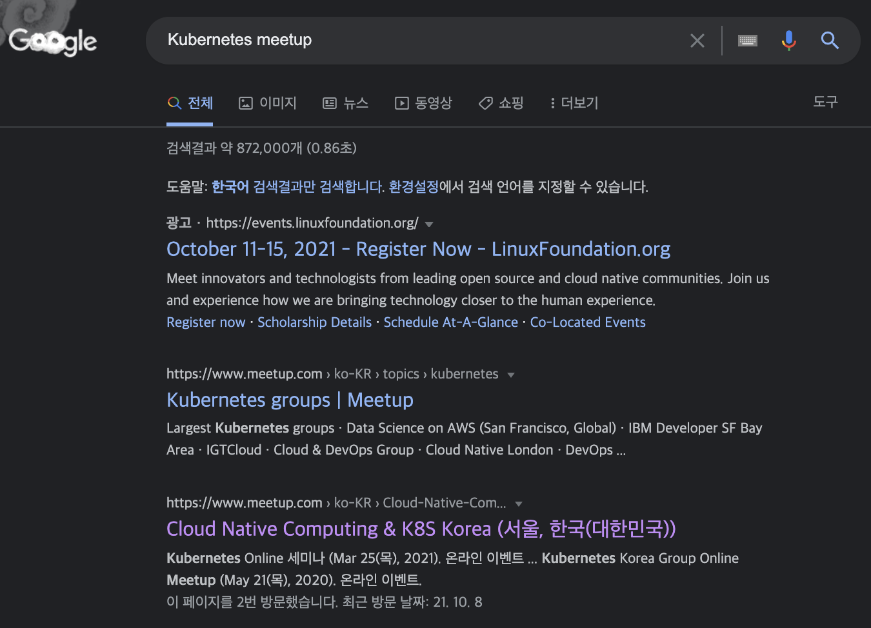The height and width of the screenshot is (628, 871).
Task: Clear the search box with the X icon
Action: (x=697, y=41)
